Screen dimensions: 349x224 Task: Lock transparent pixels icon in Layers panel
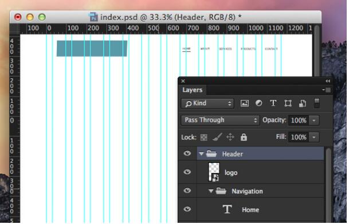click(203, 137)
